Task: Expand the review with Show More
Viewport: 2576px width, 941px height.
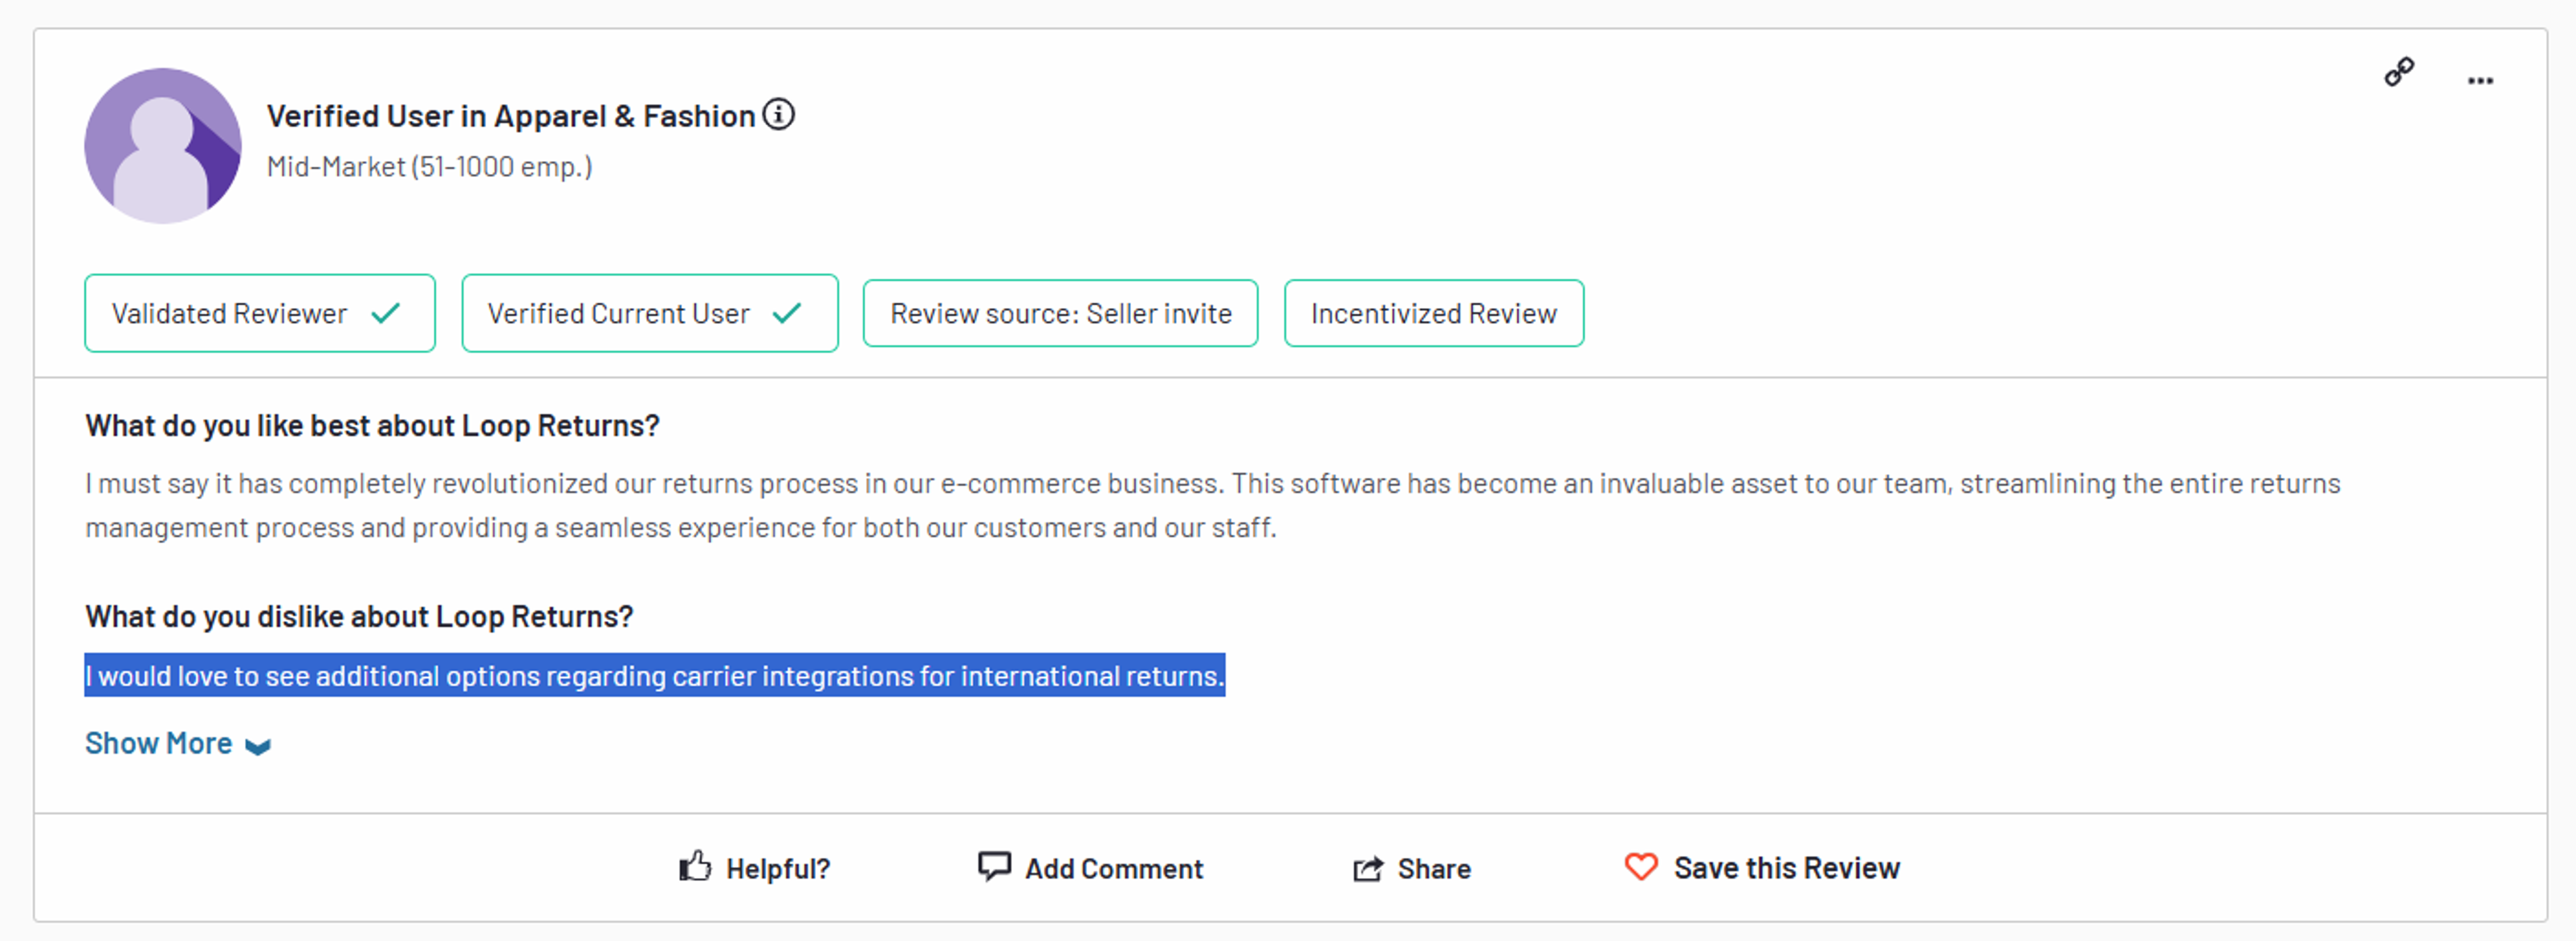Action: click(x=178, y=744)
